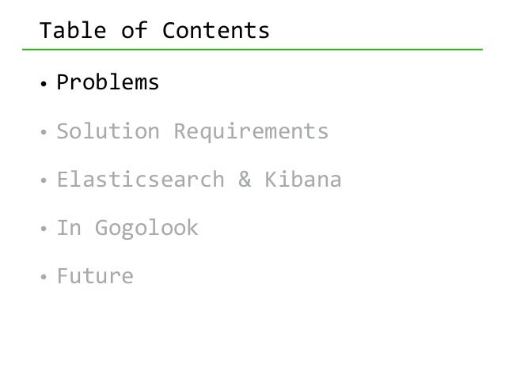Image resolution: width=505 pixels, height=379 pixels.
Task: Click the word "Solution"
Action: coord(108,131)
